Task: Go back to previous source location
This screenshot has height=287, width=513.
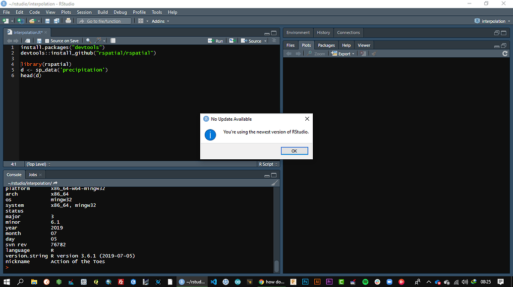Action: (9, 41)
